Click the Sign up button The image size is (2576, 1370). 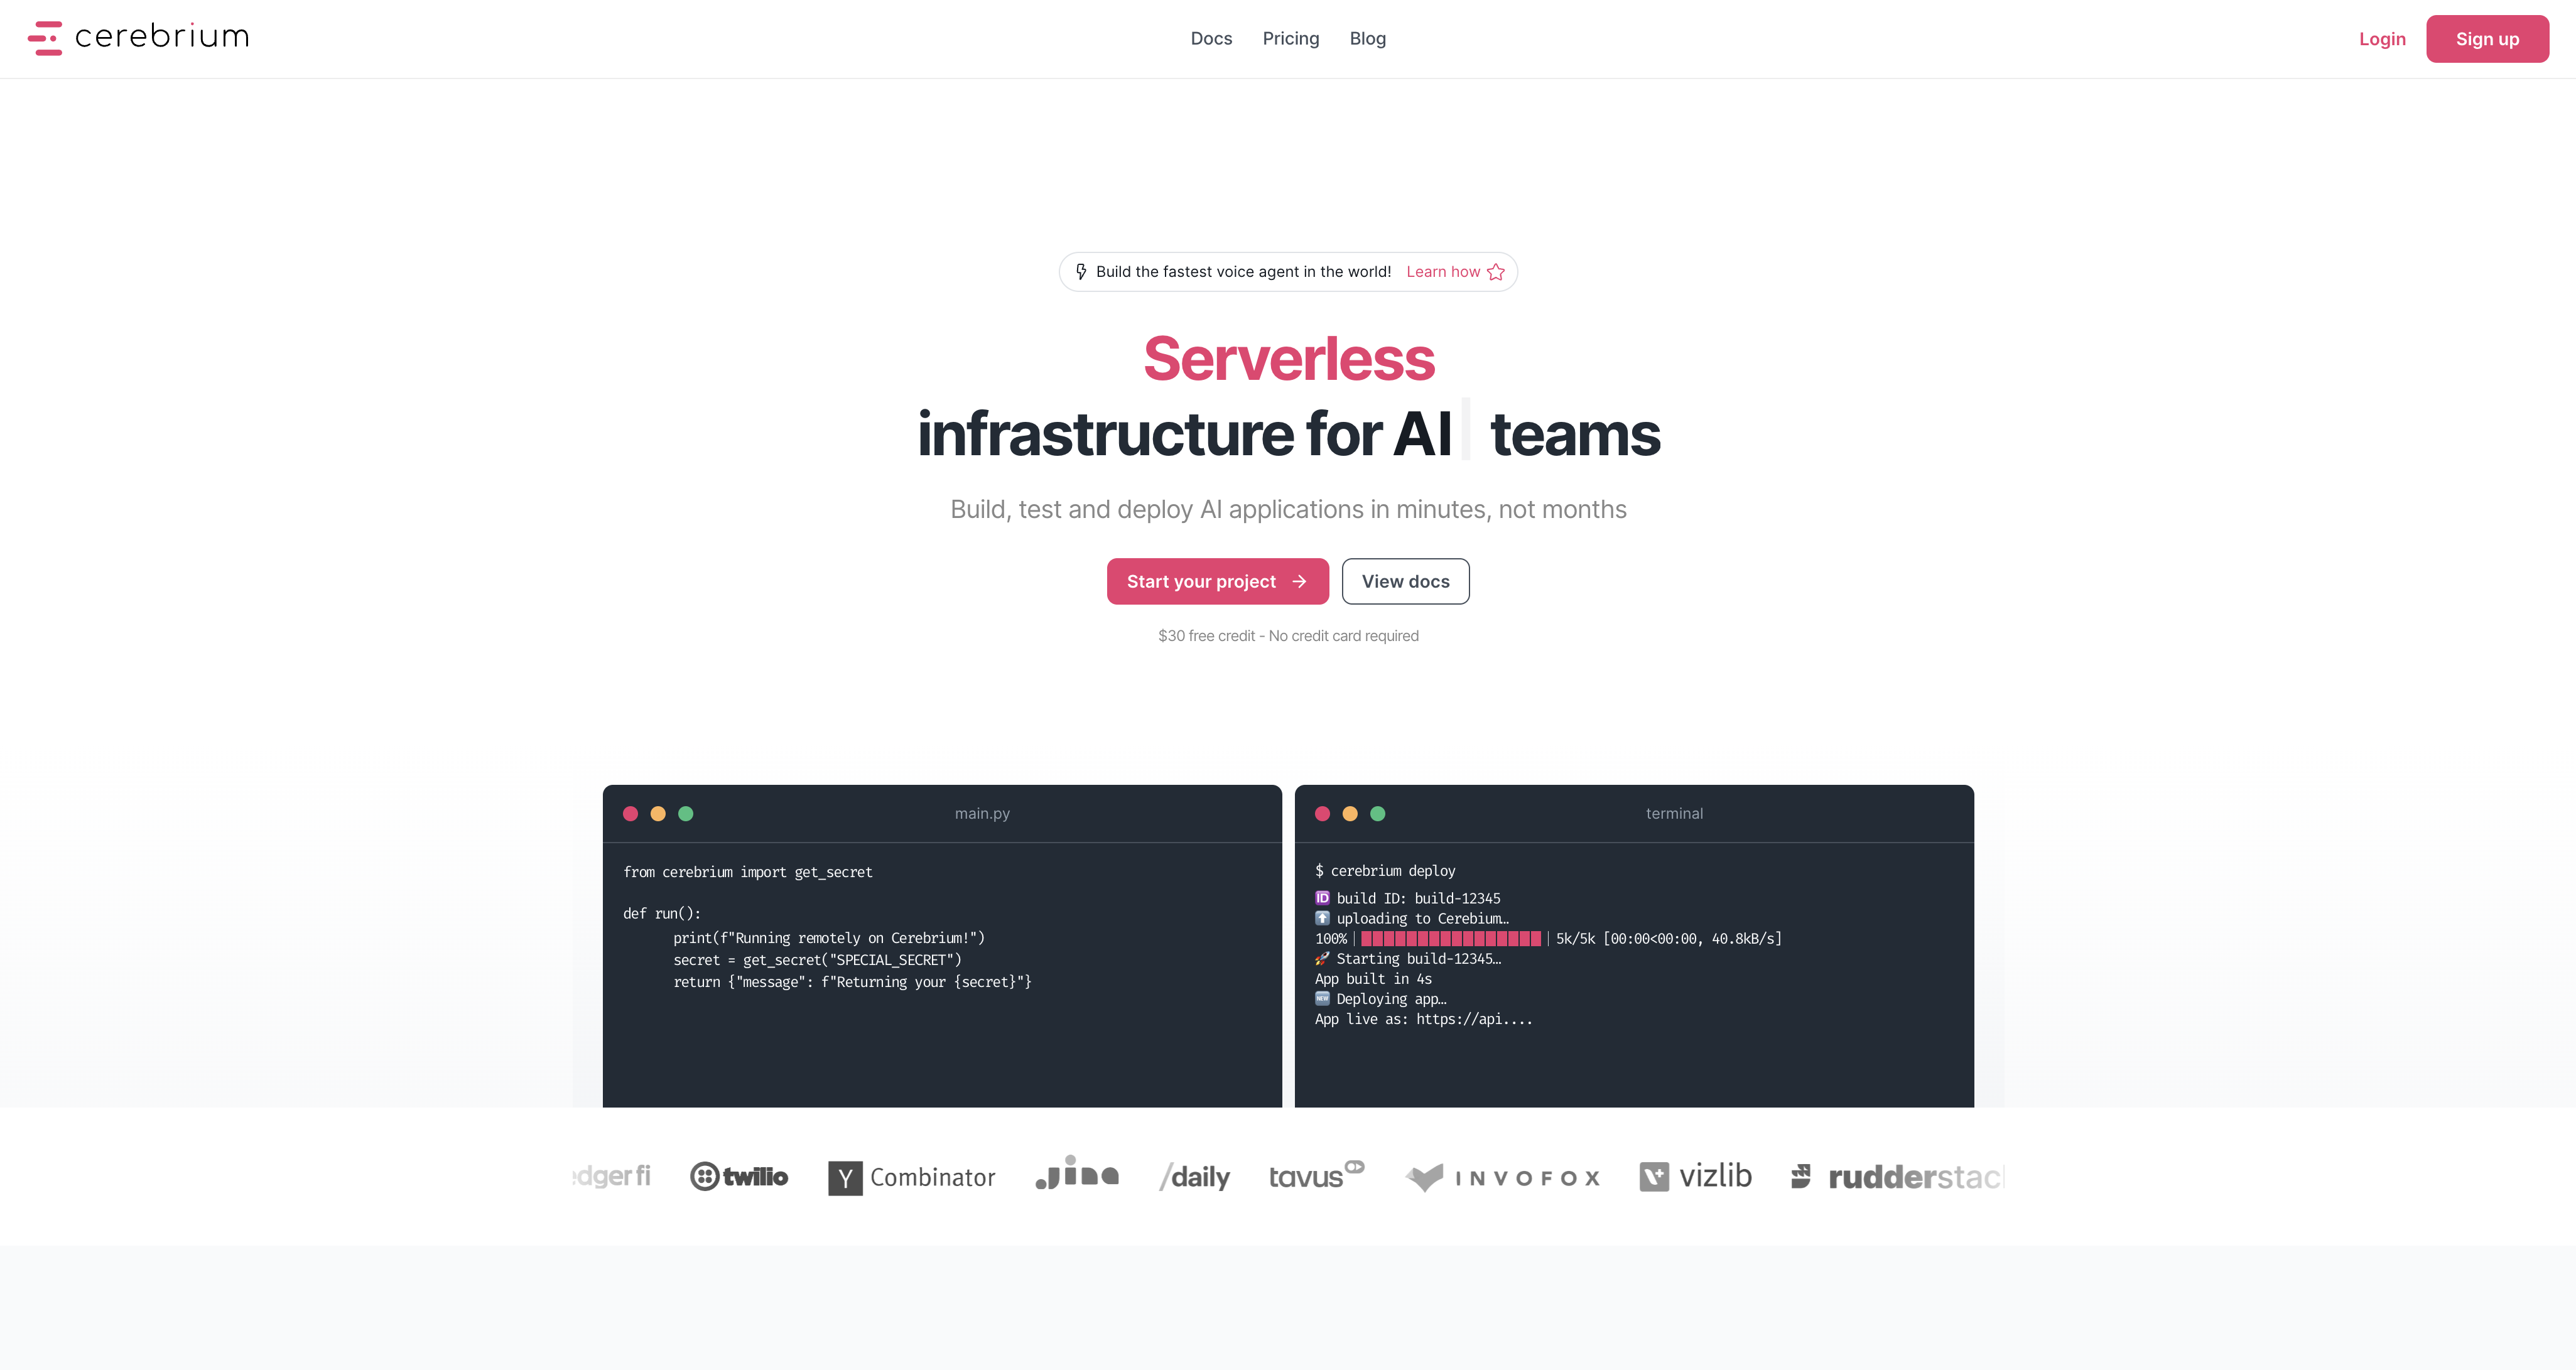[x=2487, y=38]
